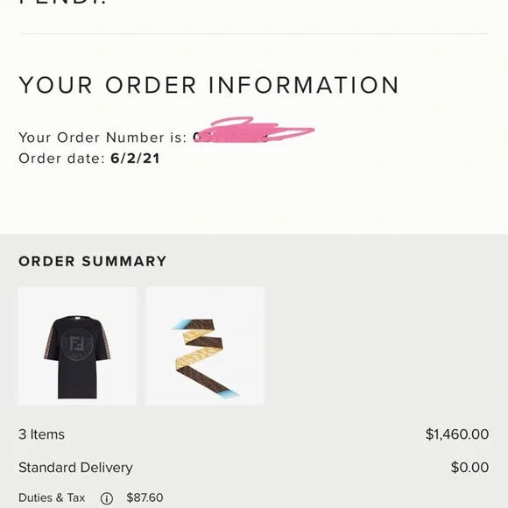Image resolution: width=508 pixels, height=508 pixels.
Task: Select the $87.60 duties amount
Action: (x=145, y=497)
